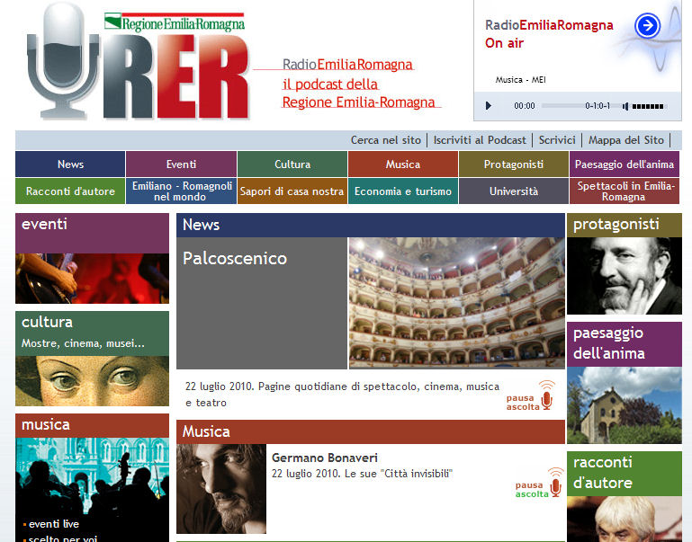The height and width of the screenshot is (542, 692).
Task: Open Racconti d'autore menu item
Action: [x=70, y=191]
